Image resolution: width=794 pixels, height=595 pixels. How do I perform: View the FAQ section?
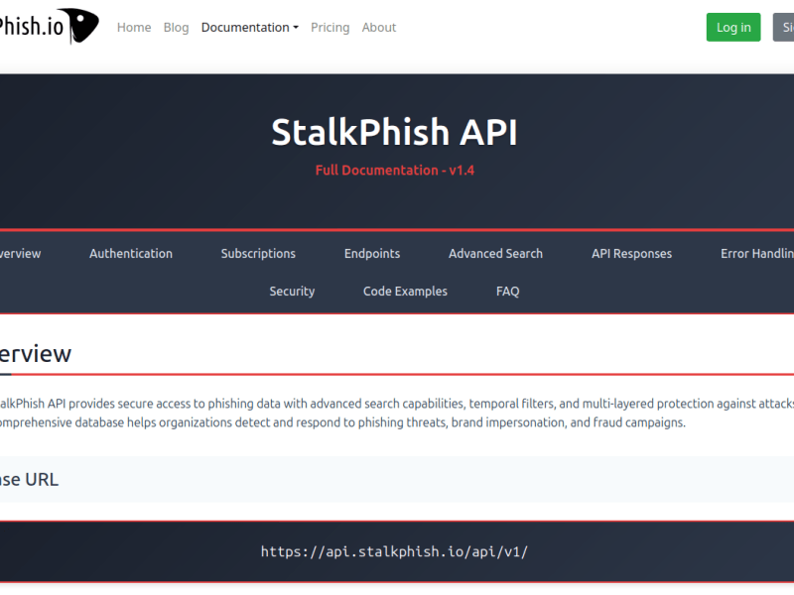[507, 291]
